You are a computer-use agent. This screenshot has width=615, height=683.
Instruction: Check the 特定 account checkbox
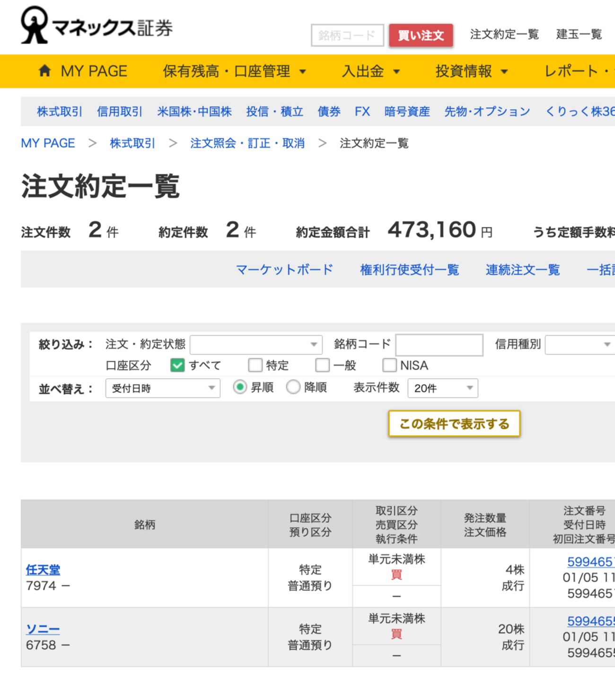pyautogui.click(x=255, y=365)
